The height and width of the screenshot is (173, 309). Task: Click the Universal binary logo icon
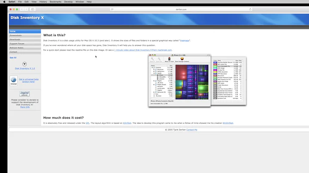coord(14,81)
